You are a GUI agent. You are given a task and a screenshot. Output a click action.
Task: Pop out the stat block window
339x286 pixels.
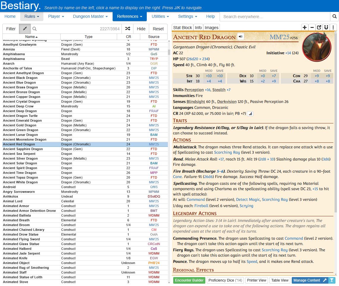click(x=319, y=28)
